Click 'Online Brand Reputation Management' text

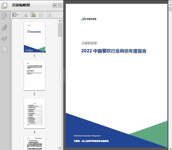[87, 136]
